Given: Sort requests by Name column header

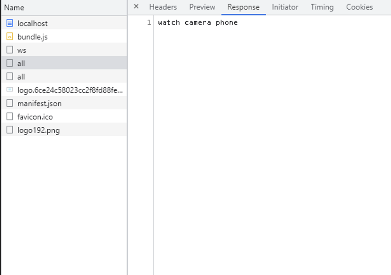Looking at the screenshot, I should tap(14, 8).
